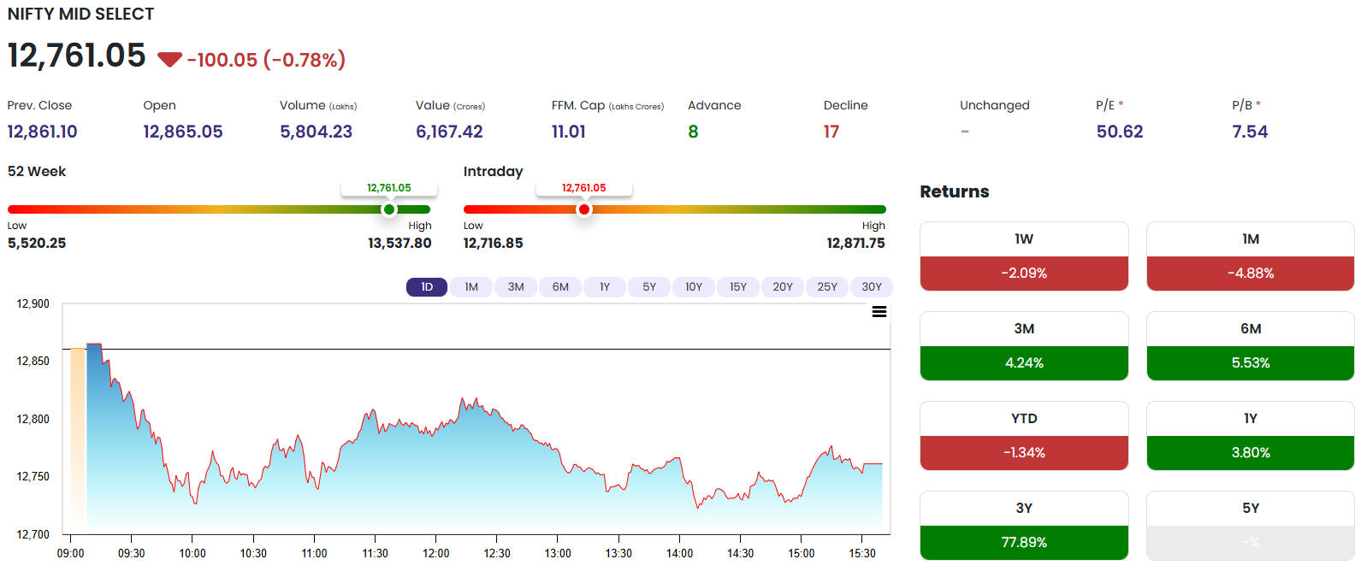Click the red Intraday range marker dot
Screen dimensions: 1361x571
[x=584, y=209]
